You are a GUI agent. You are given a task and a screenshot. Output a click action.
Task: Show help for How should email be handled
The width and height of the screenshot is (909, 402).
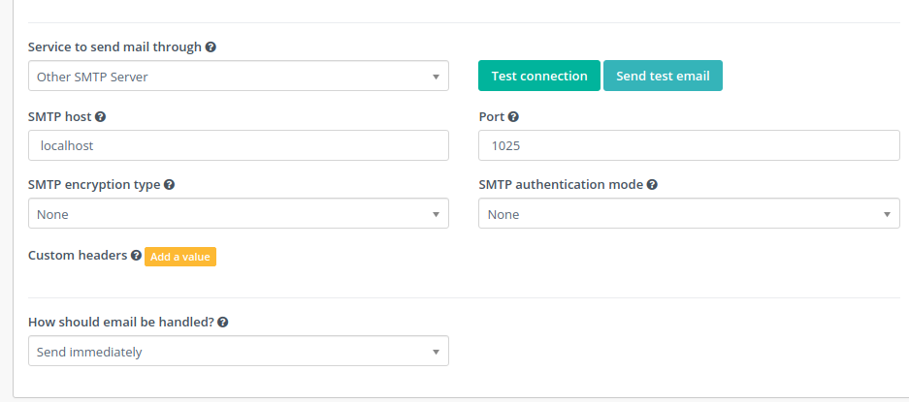[223, 323]
